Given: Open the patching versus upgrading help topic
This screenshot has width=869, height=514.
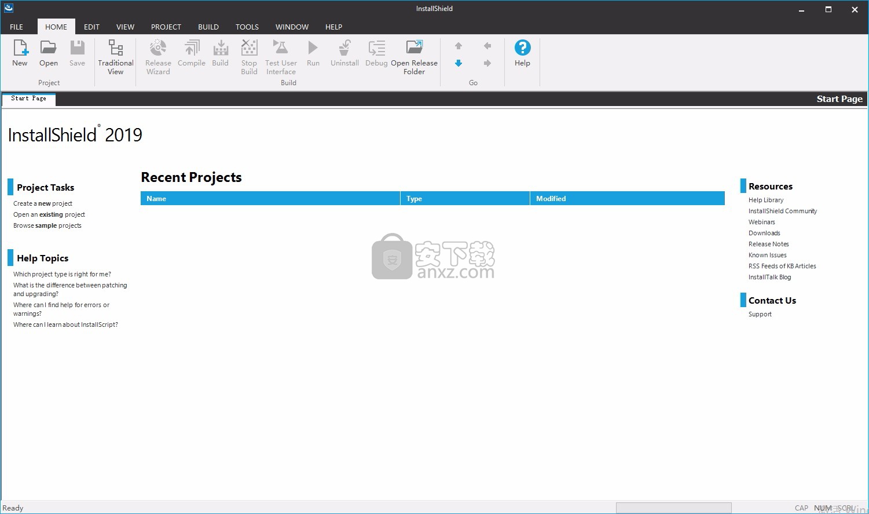Looking at the screenshot, I should click(70, 289).
